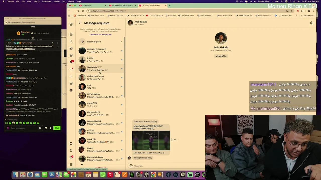Image resolution: width=321 pixels, height=180 pixels.
Task: Open Chrome three-dot menu
Action: 313,11
